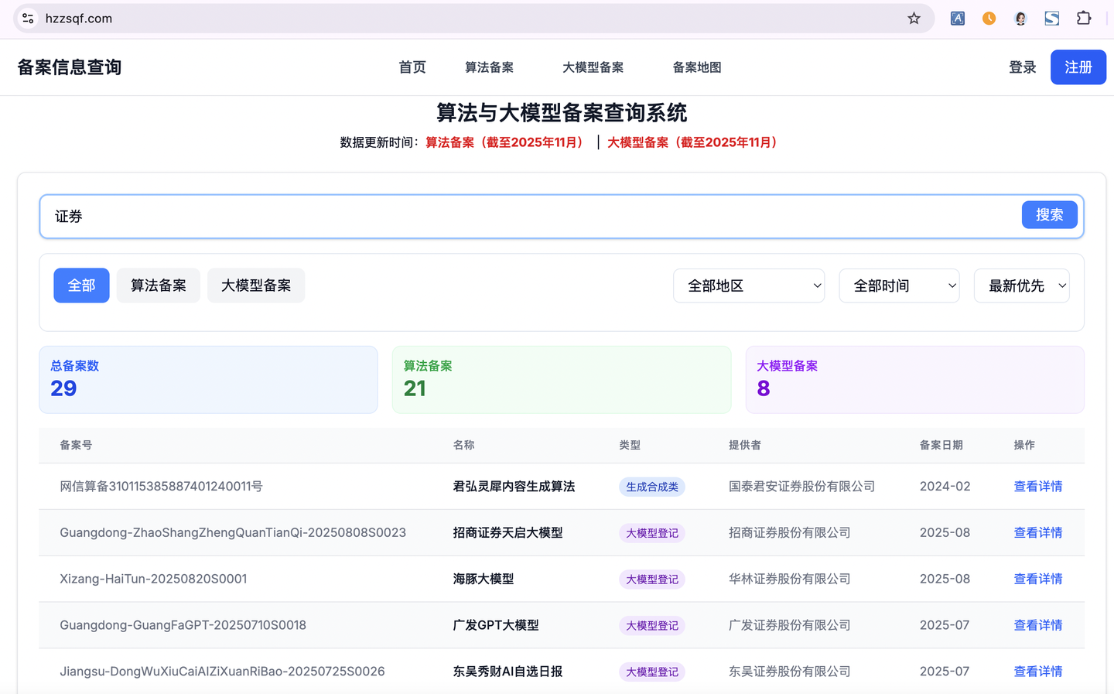Click the 名称 column header
Viewport: 1114px width, 694px height.
pyautogui.click(x=464, y=446)
